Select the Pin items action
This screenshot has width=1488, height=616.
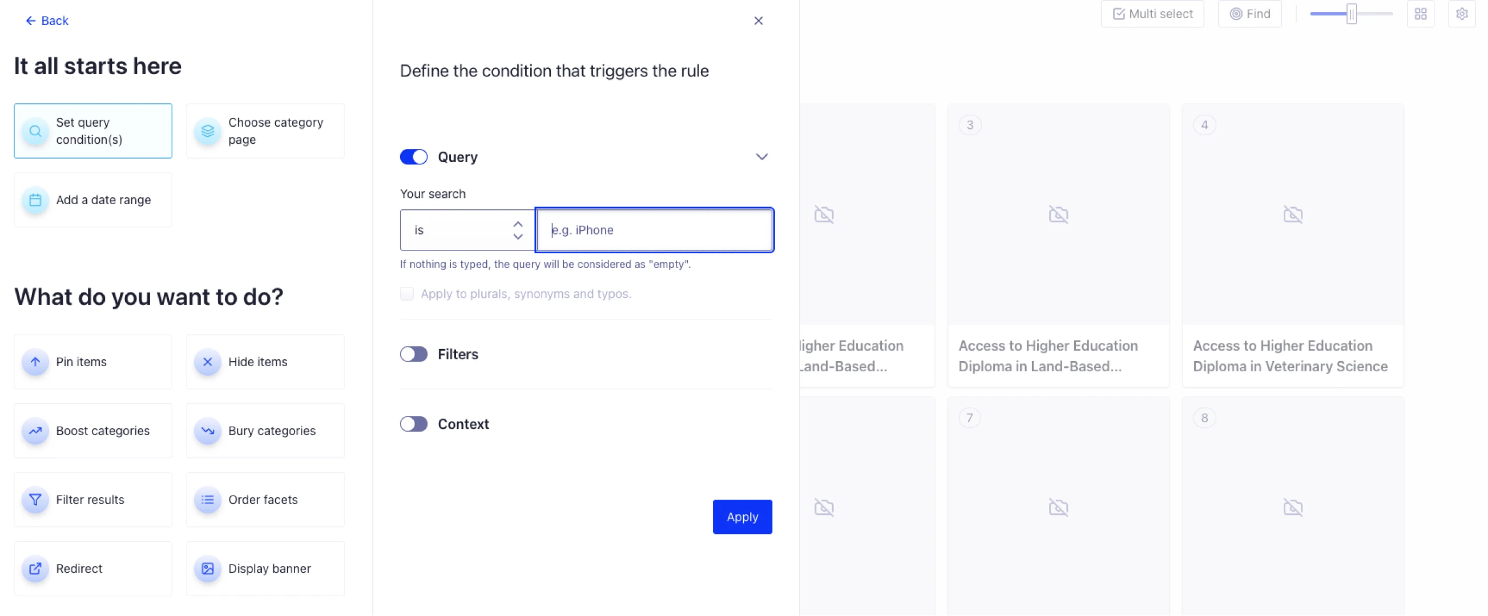point(92,362)
